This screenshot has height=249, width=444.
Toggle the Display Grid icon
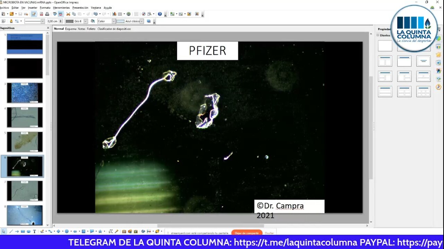tap(136, 14)
